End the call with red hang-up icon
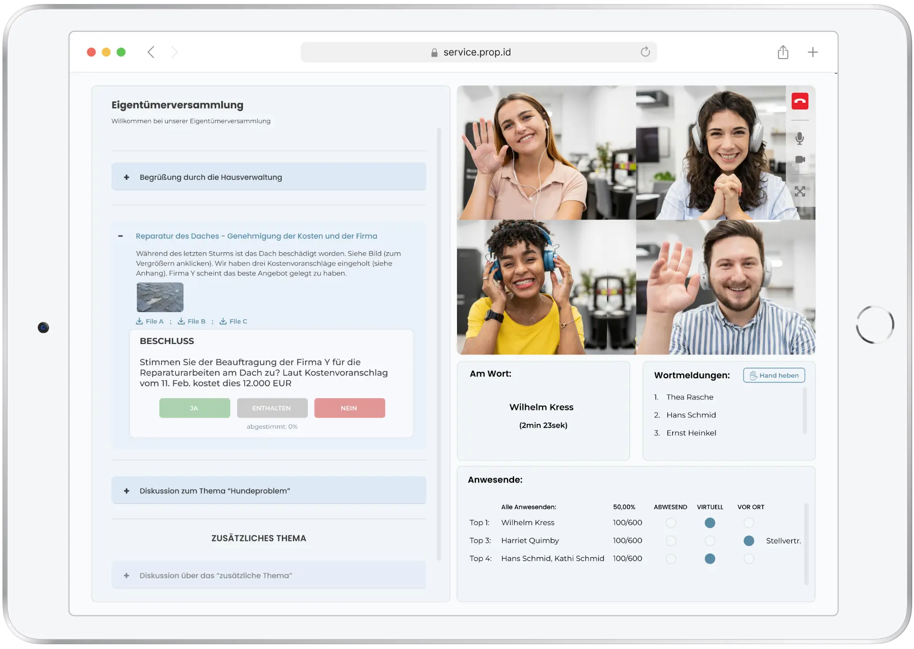Image resolution: width=914 pixels, height=649 pixels. [x=800, y=101]
